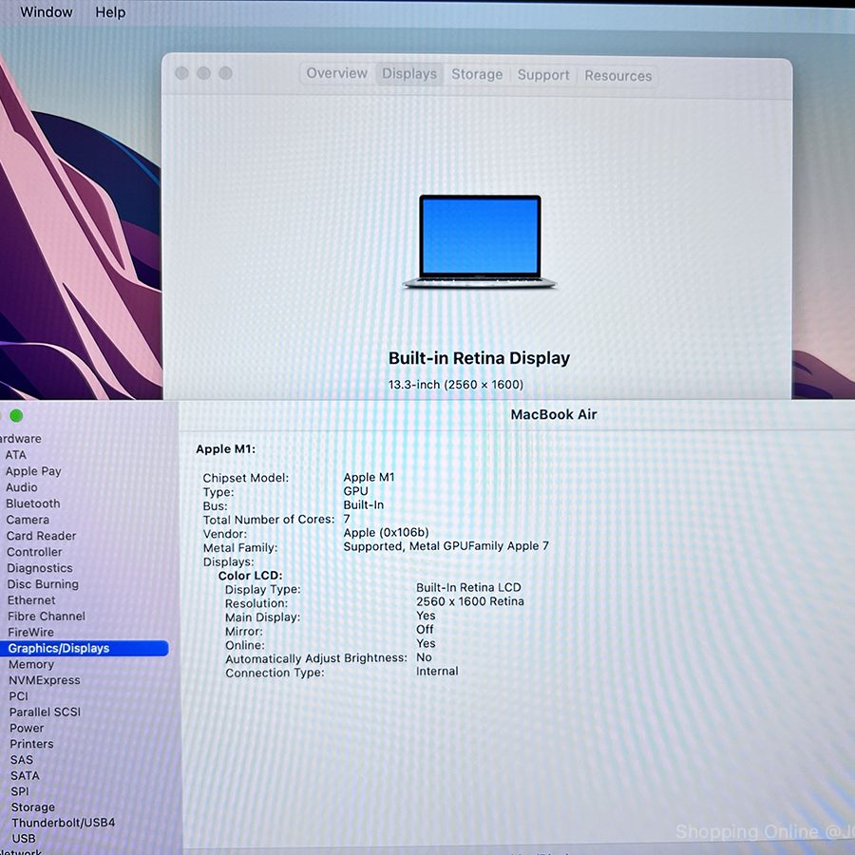The image size is (855, 855).
Task: Select NVMExpress in the sidebar
Action: coord(45,680)
